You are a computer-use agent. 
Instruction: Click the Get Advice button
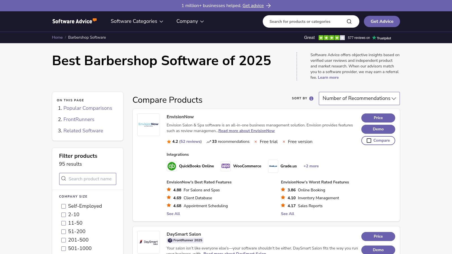[x=382, y=21]
